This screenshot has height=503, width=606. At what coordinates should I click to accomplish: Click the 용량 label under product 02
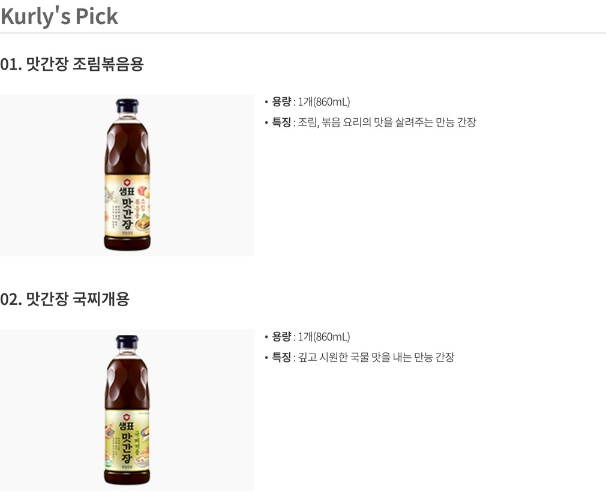tap(281, 337)
